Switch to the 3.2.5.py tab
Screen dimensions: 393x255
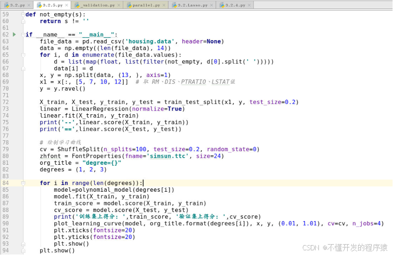[x=52, y=5]
